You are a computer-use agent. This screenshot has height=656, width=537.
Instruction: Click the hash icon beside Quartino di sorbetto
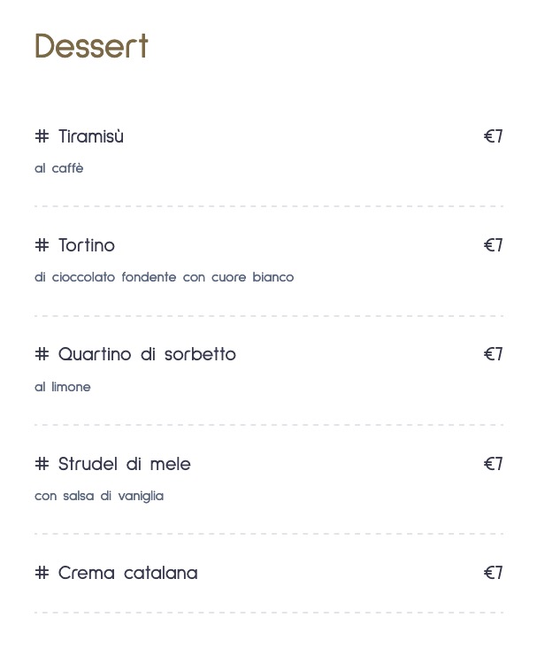[42, 354]
